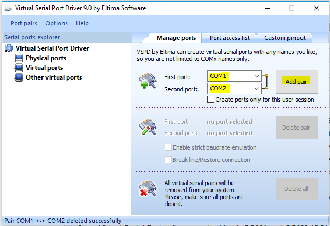
Task: Toggle Enable strict baudrate emulation checkbox
Action: coord(168,147)
